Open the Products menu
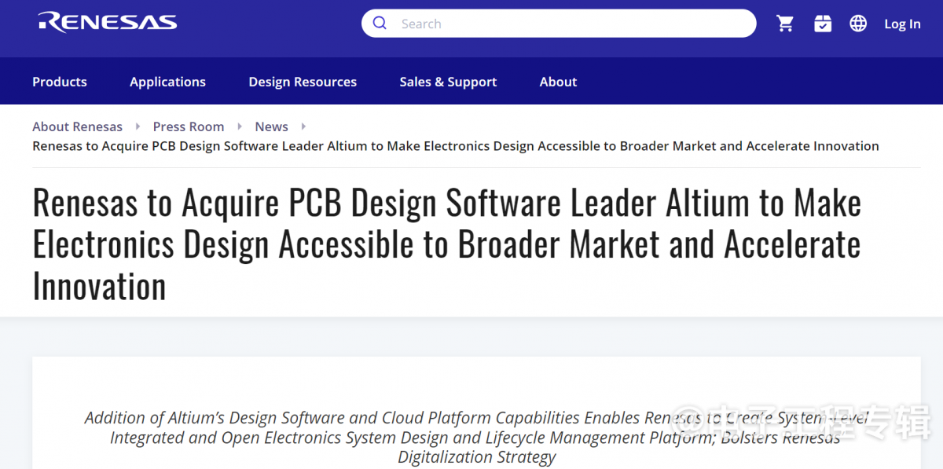Viewport: 943px width, 469px height. 60,82
